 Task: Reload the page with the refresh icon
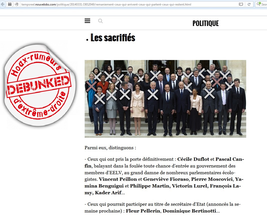249,4
